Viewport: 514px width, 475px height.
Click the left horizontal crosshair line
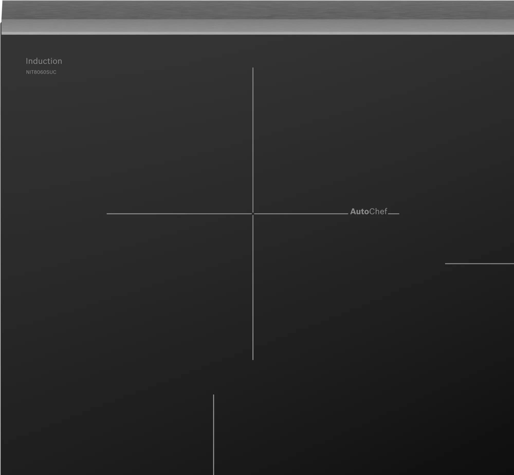click(x=179, y=213)
